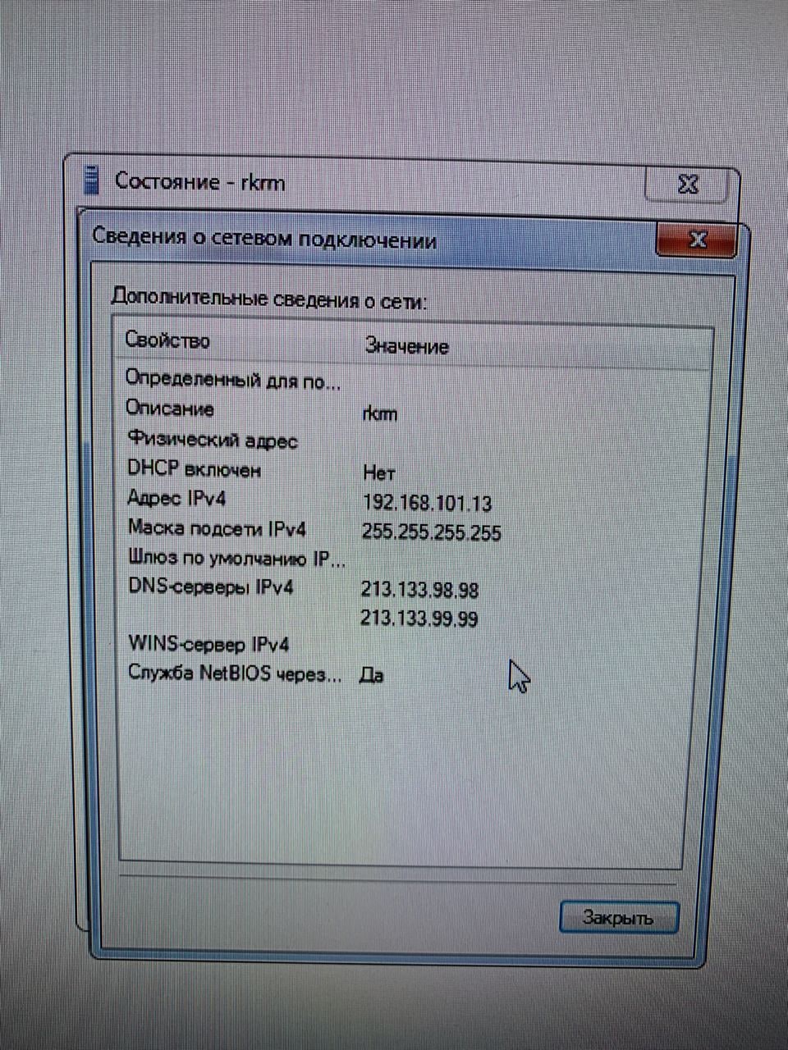Click the DNS value 213.133.99.99
Viewport: 788px width, 1050px height.
[x=419, y=618]
